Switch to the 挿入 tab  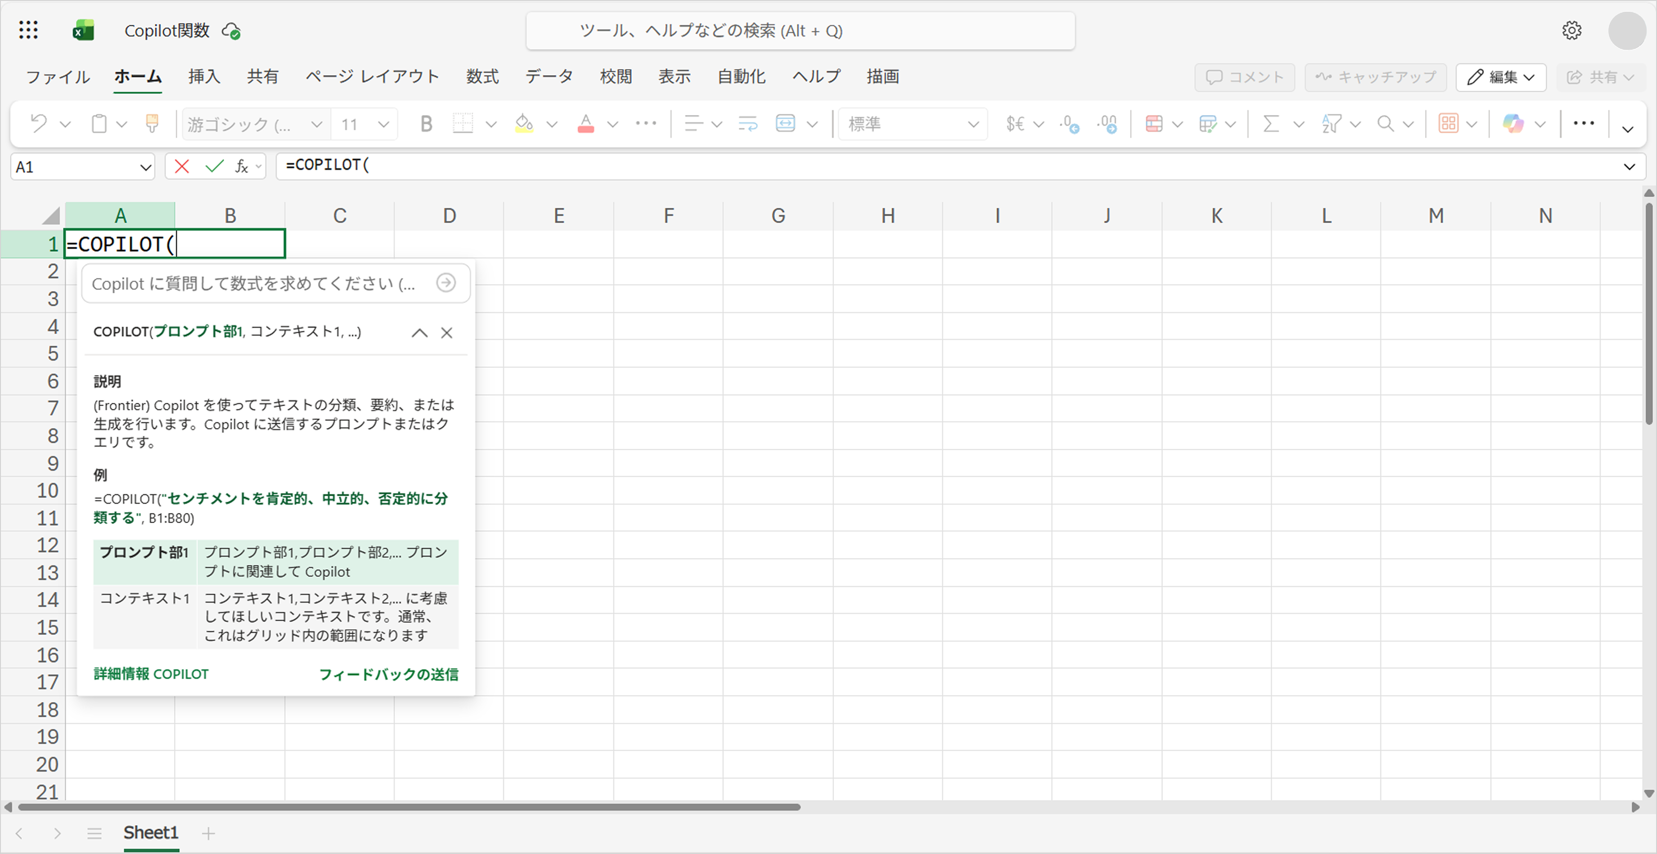click(x=204, y=76)
